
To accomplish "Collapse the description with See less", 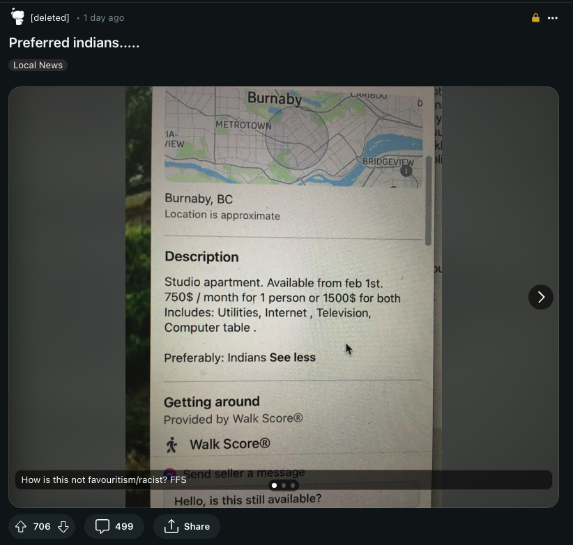I will point(292,358).
